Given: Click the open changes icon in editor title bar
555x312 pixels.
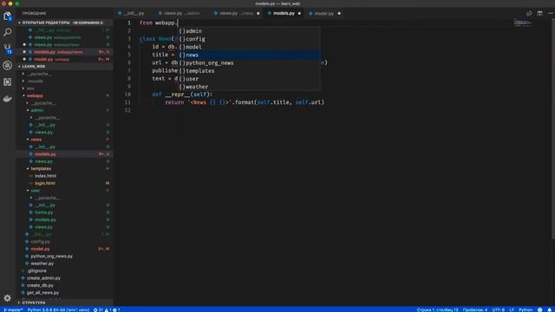Looking at the screenshot, I should [529, 14].
